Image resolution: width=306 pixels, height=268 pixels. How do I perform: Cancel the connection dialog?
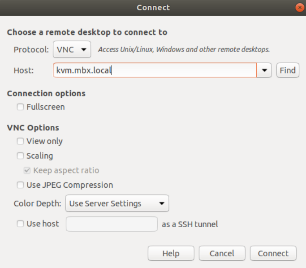(222, 253)
